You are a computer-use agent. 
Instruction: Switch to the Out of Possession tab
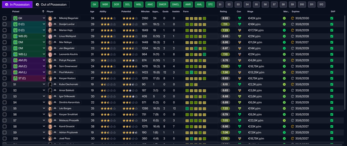(x=51, y=4)
